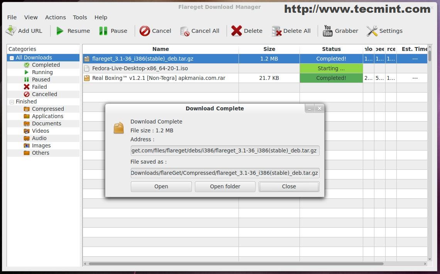Open the Actions menu
This screenshot has height=274, width=440.
56,17
